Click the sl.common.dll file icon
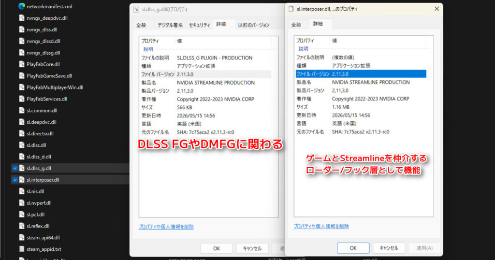 click(22, 111)
